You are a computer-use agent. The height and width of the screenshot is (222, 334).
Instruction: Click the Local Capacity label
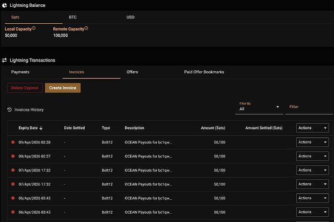18,29
